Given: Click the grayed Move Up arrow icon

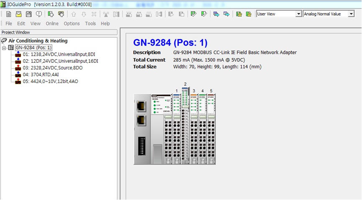Looking at the screenshot, I should pyautogui.click(x=74, y=14).
